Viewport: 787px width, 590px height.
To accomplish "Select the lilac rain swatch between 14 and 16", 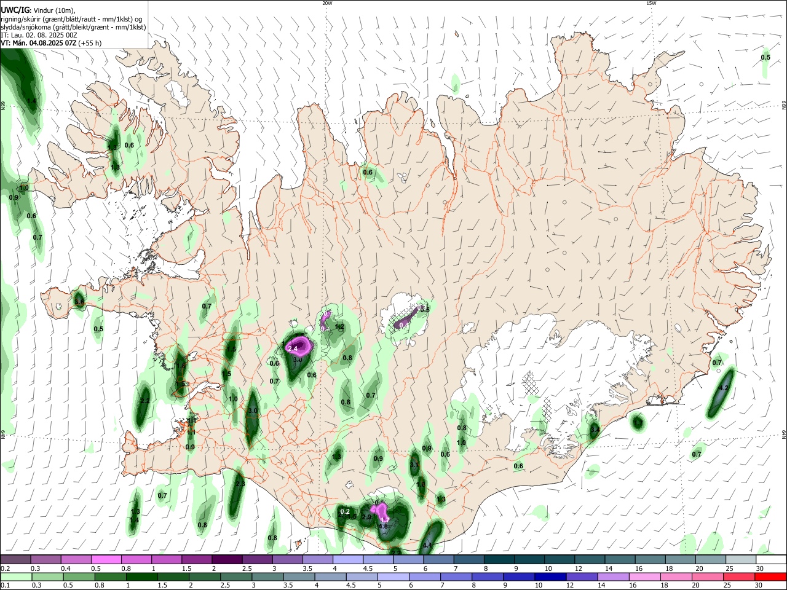I will pos(614,576).
